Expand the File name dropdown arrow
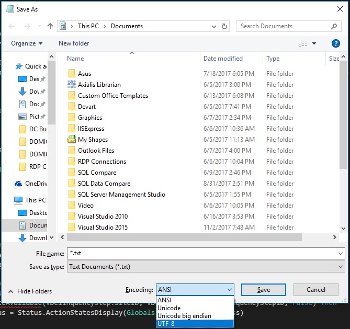This screenshot has width=350, height=329. [x=341, y=254]
